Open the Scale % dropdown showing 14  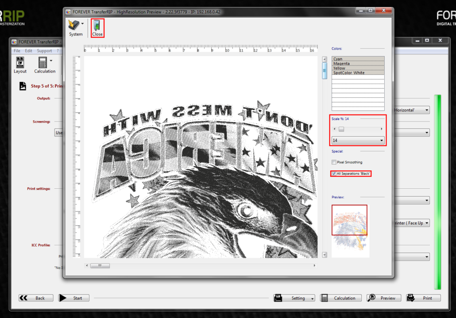(x=358, y=140)
